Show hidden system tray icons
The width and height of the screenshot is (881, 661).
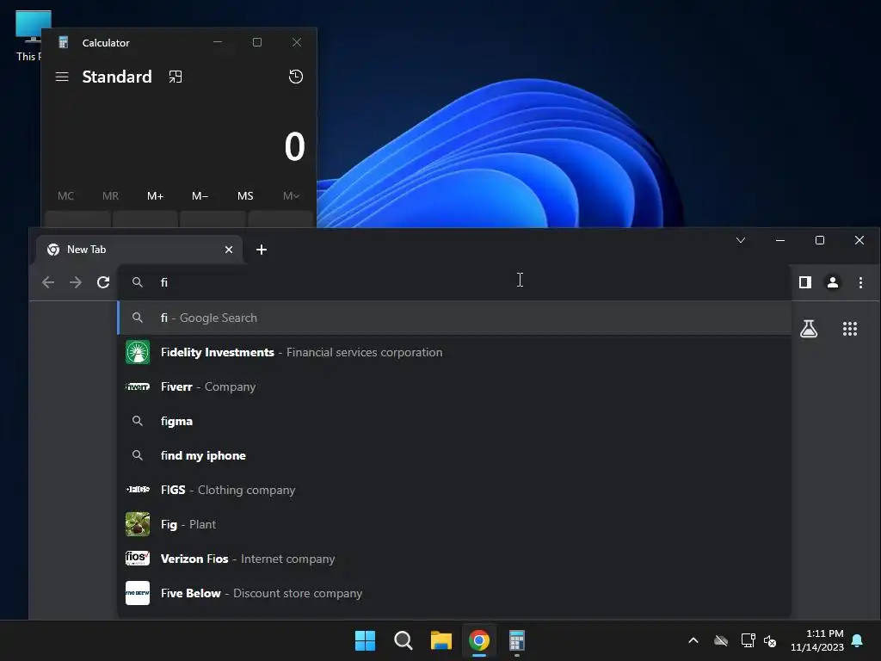pos(693,640)
